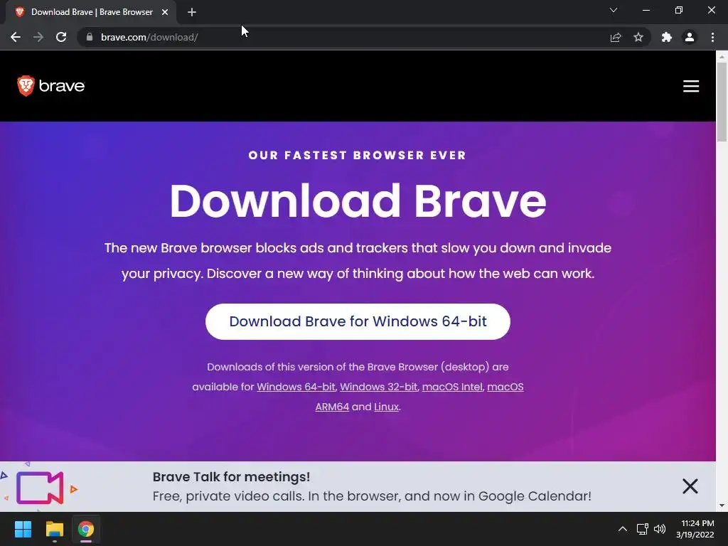Share this page via share icon
Screen dimensions: 728x546
[x=616, y=37]
